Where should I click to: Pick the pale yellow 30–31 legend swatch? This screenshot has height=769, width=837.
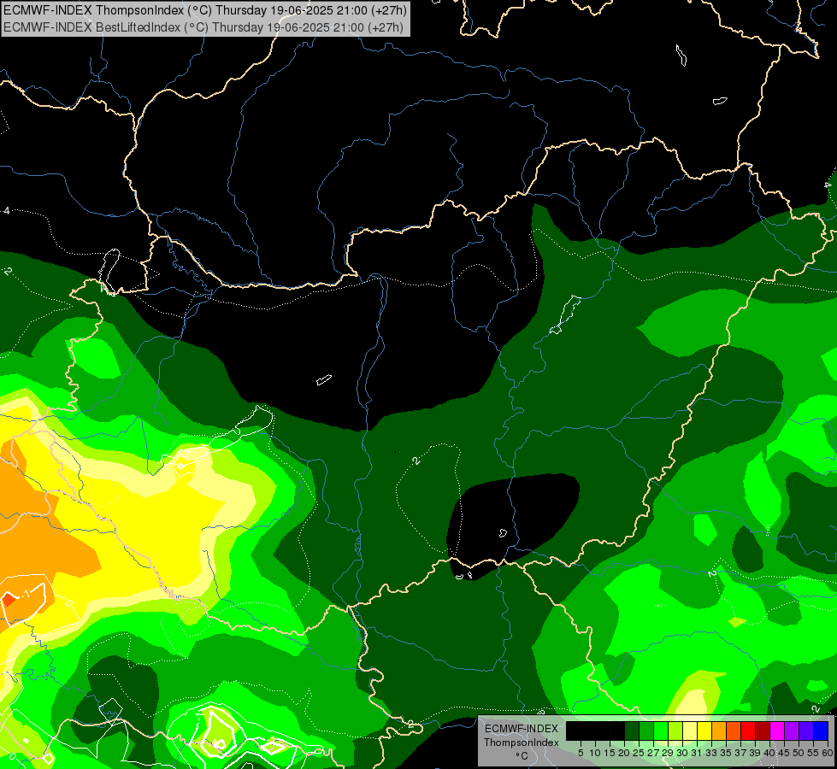(690, 731)
